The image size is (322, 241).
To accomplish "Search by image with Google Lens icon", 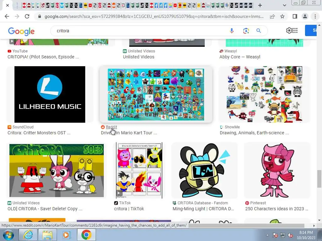I will click(246, 31).
